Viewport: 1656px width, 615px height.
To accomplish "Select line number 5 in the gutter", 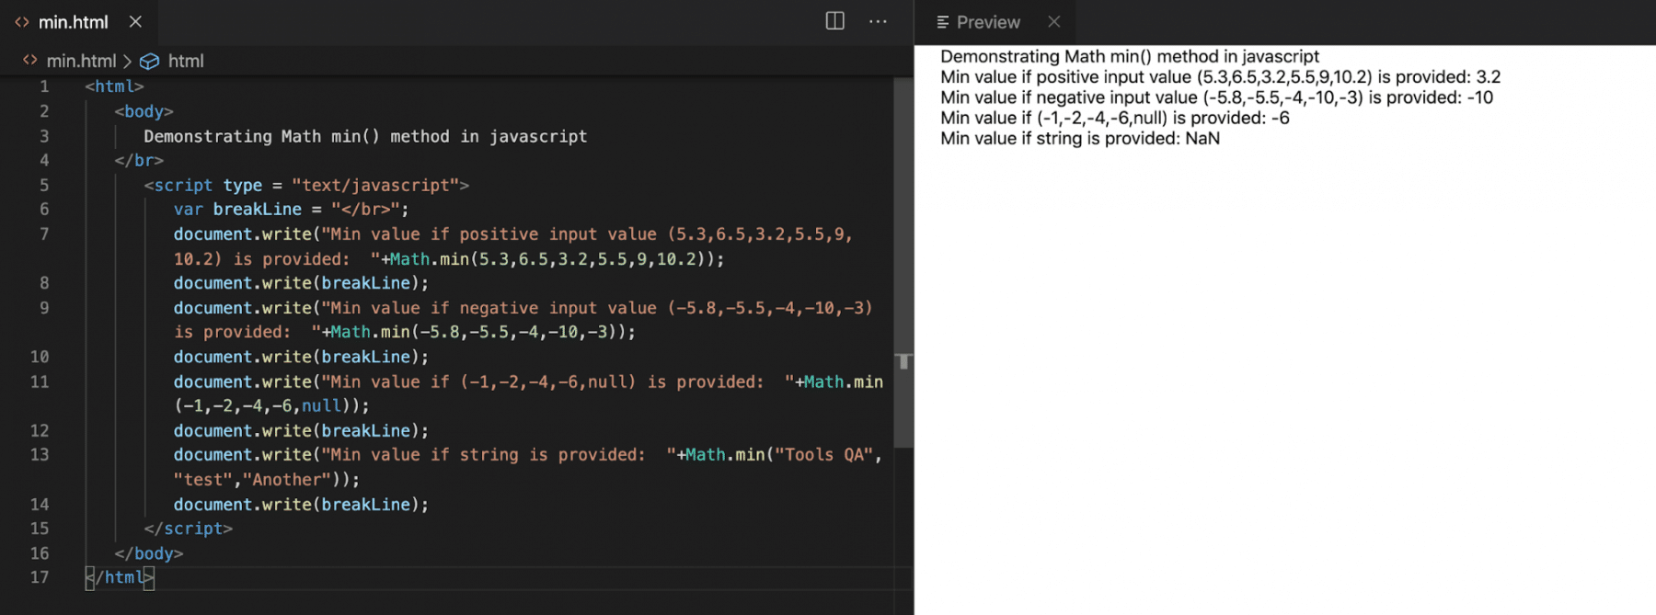I will pyautogui.click(x=43, y=185).
